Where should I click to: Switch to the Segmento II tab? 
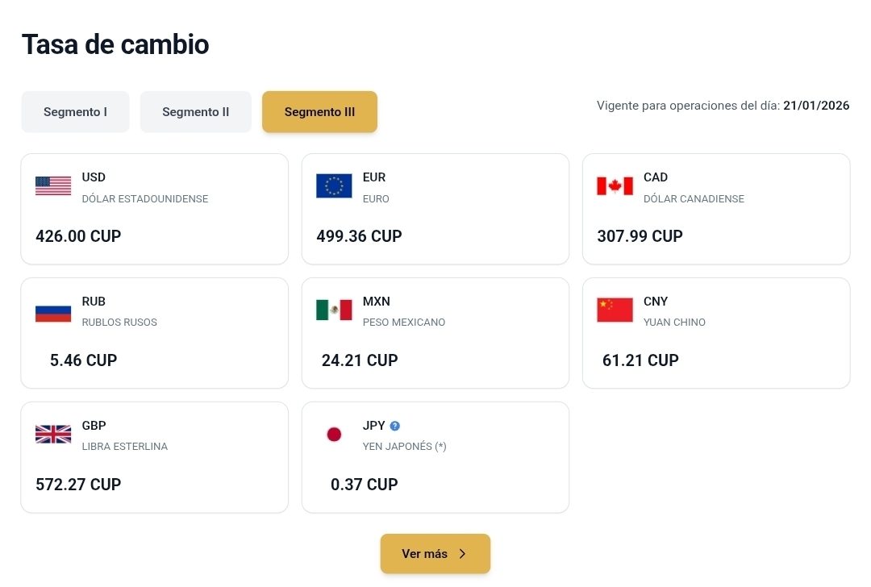point(196,112)
